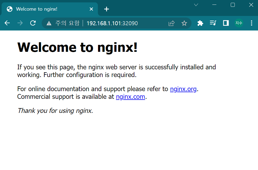Share this page via share icon
Image resolution: width=258 pixels, height=170 pixels.
(x=171, y=23)
